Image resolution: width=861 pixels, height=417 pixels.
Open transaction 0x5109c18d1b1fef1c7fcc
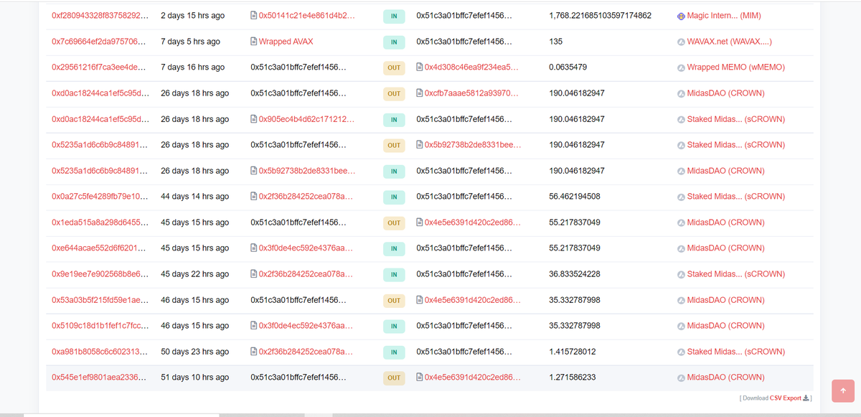(x=100, y=326)
